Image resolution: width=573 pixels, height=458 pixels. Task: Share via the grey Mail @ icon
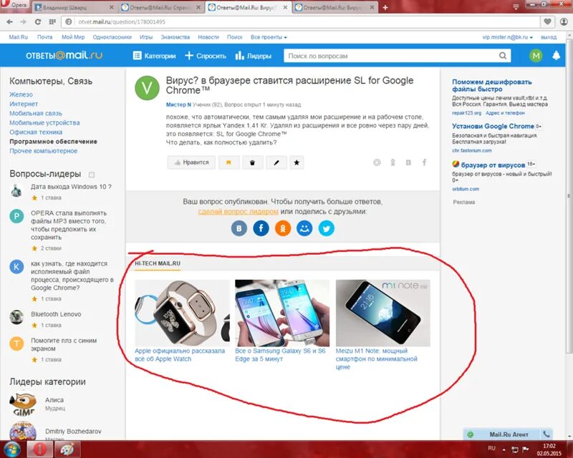click(x=377, y=162)
